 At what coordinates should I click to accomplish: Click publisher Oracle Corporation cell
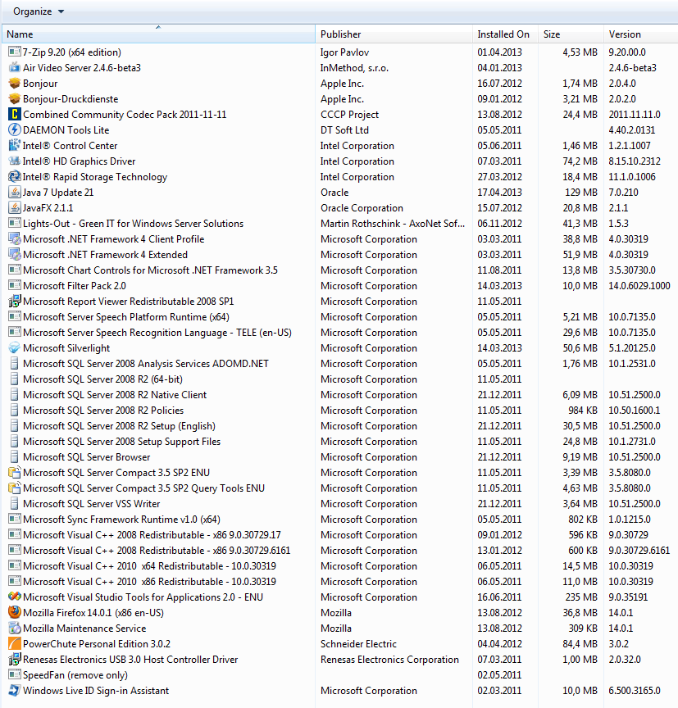[362, 208]
